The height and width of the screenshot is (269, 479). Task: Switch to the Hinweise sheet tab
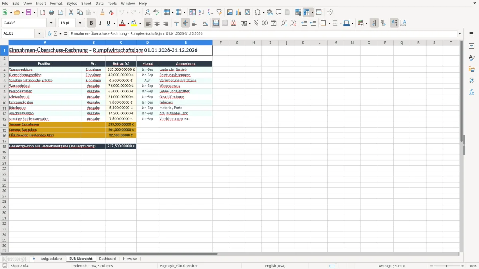point(130,259)
